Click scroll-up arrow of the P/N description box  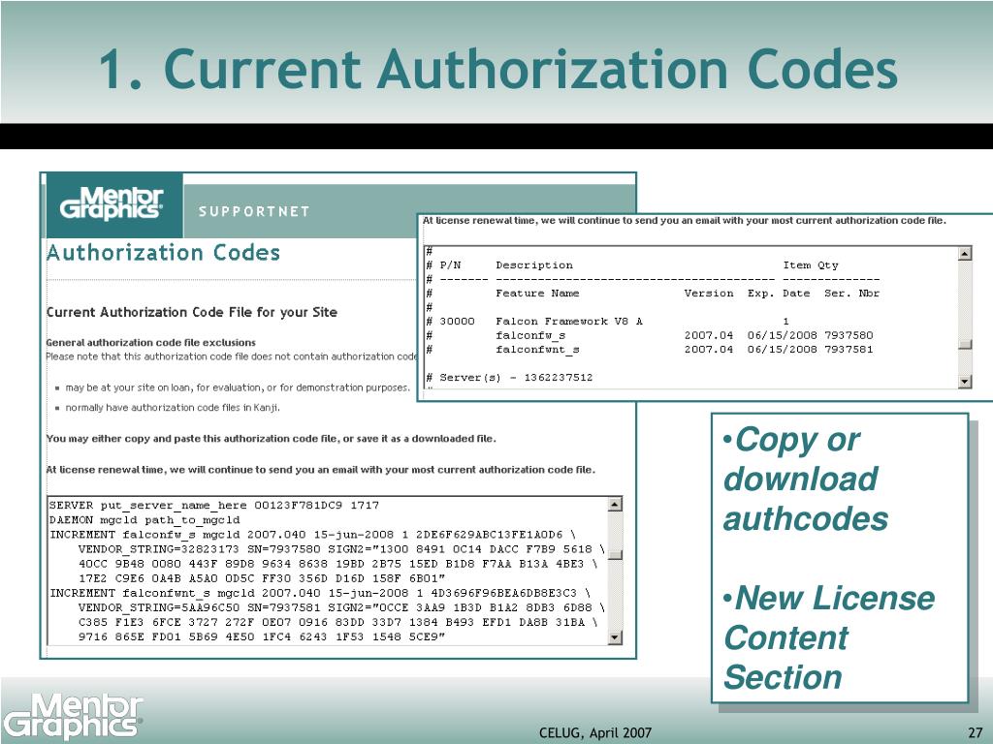click(x=965, y=254)
